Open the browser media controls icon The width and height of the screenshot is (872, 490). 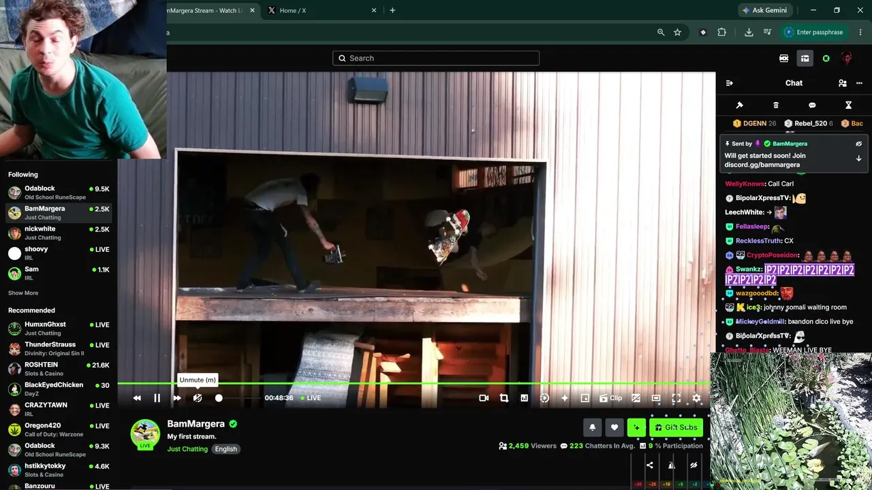pyautogui.click(x=768, y=32)
